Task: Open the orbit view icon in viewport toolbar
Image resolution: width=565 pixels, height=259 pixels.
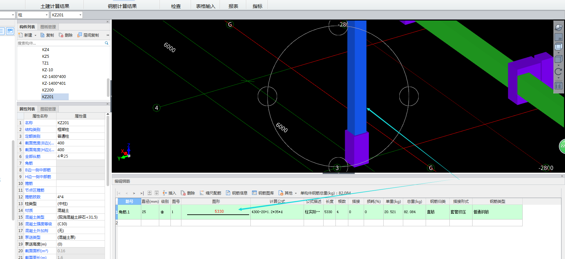Action: tap(559, 28)
